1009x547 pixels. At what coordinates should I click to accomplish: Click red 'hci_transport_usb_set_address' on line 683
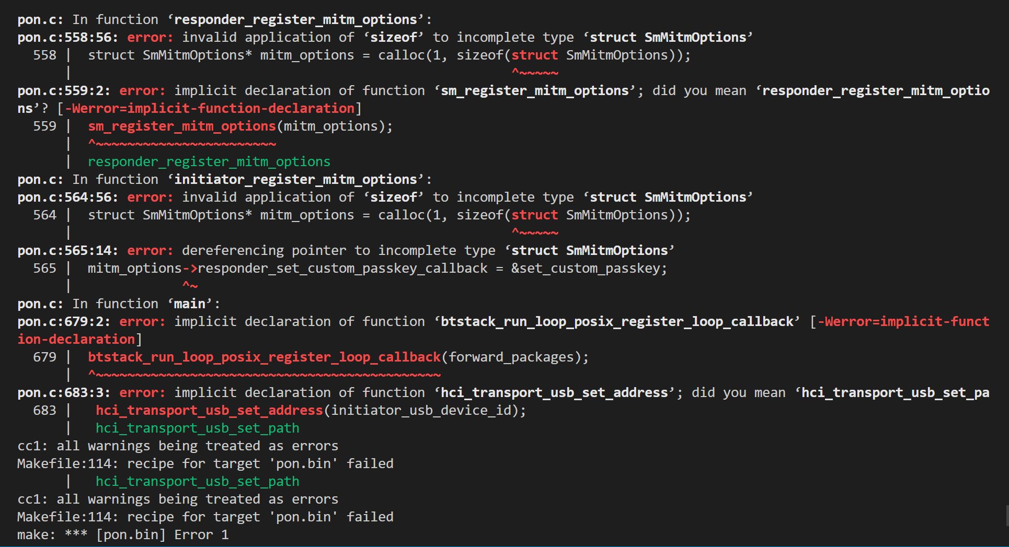click(209, 411)
